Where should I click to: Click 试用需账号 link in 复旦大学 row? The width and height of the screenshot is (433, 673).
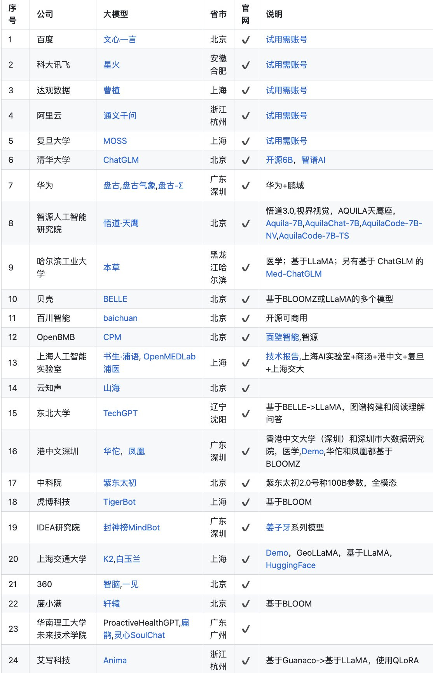click(286, 141)
